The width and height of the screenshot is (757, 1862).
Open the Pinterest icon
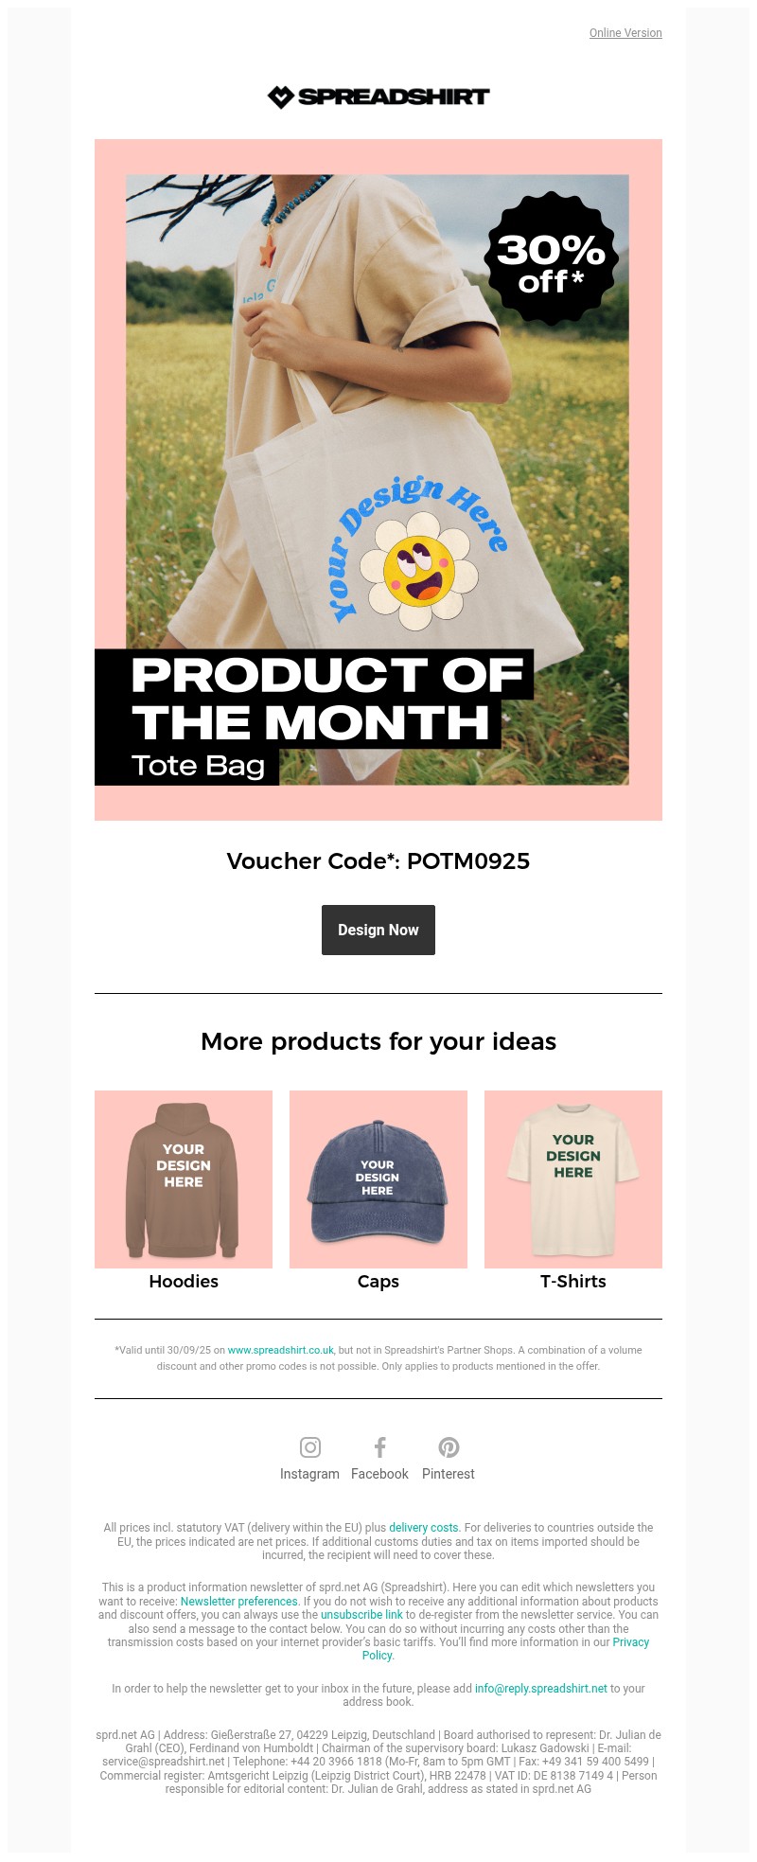[x=449, y=1447]
